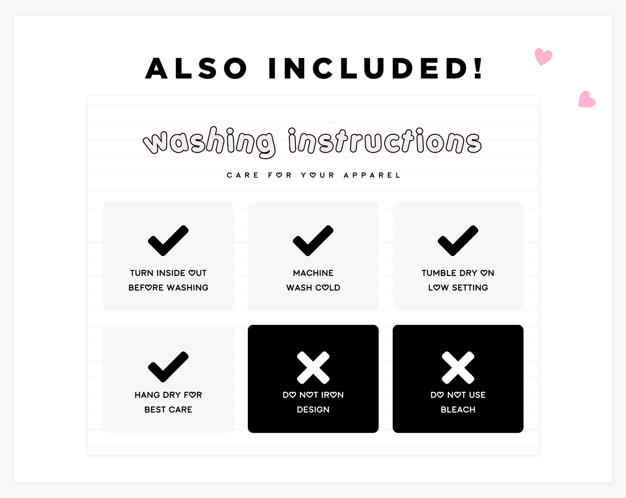The width and height of the screenshot is (626, 498).
Task: Click the checkmark above Machine Wash Cold
Action: (313, 240)
